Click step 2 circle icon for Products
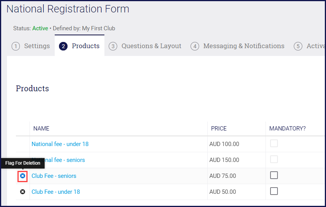326x207 pixels. [x=63, y=46]
